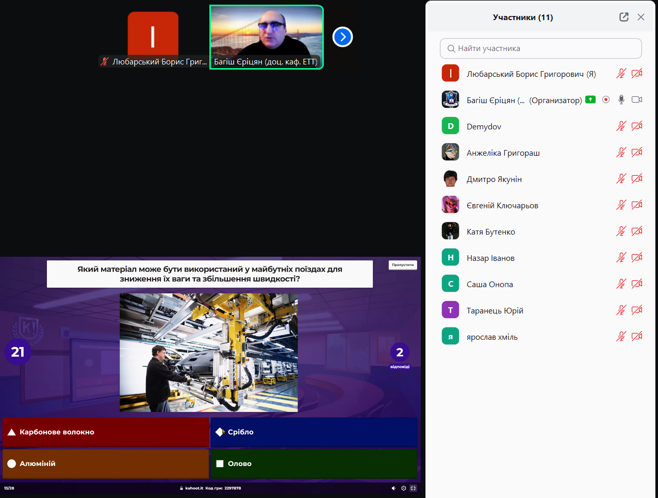658x498 pixels.
Task: Click camera-off icon for Назар Іванов
Action: 637,257
